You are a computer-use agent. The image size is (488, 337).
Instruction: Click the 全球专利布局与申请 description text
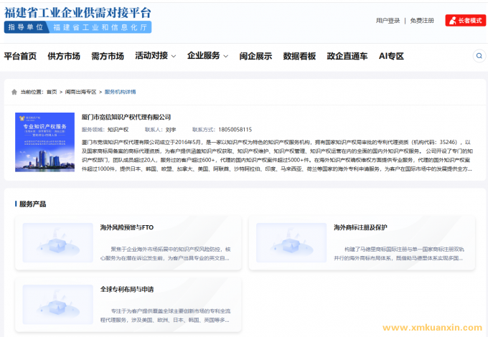point(165,315)
